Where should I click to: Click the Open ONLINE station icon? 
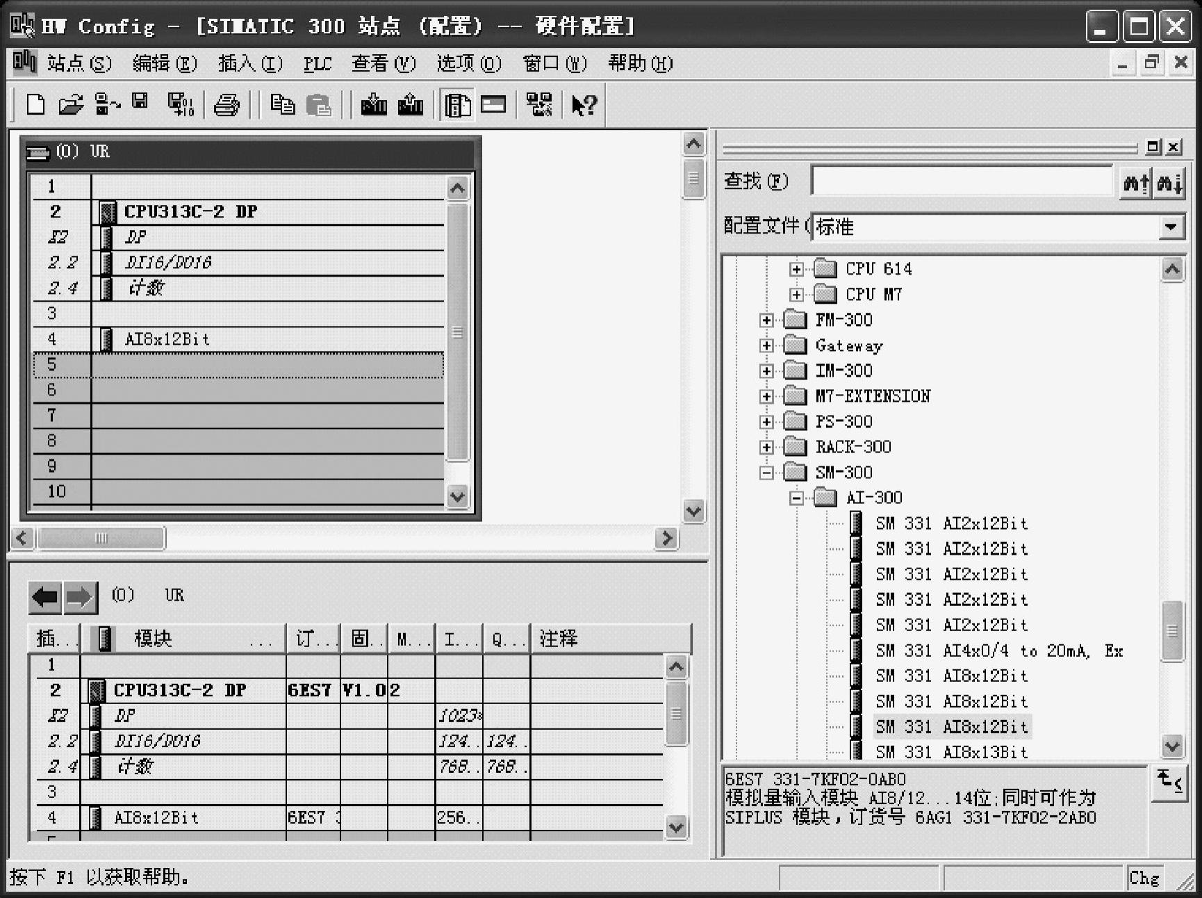107,104
